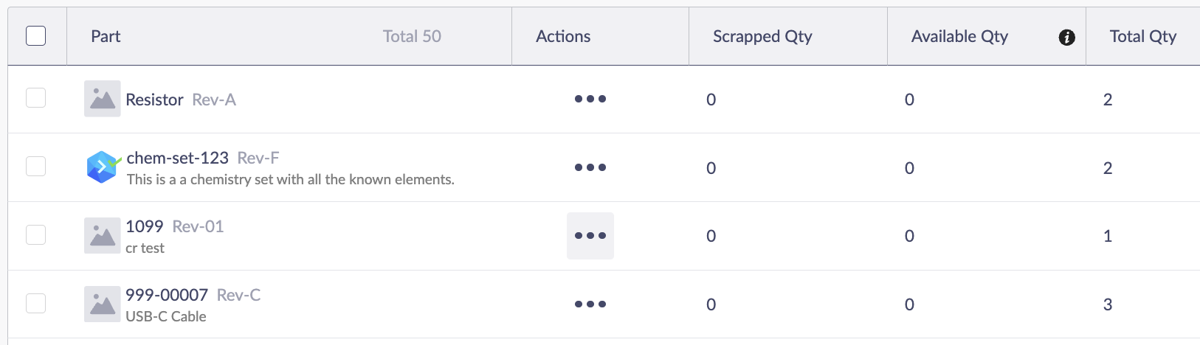Toggle the select-all checkbox in header

pos(35,35)
